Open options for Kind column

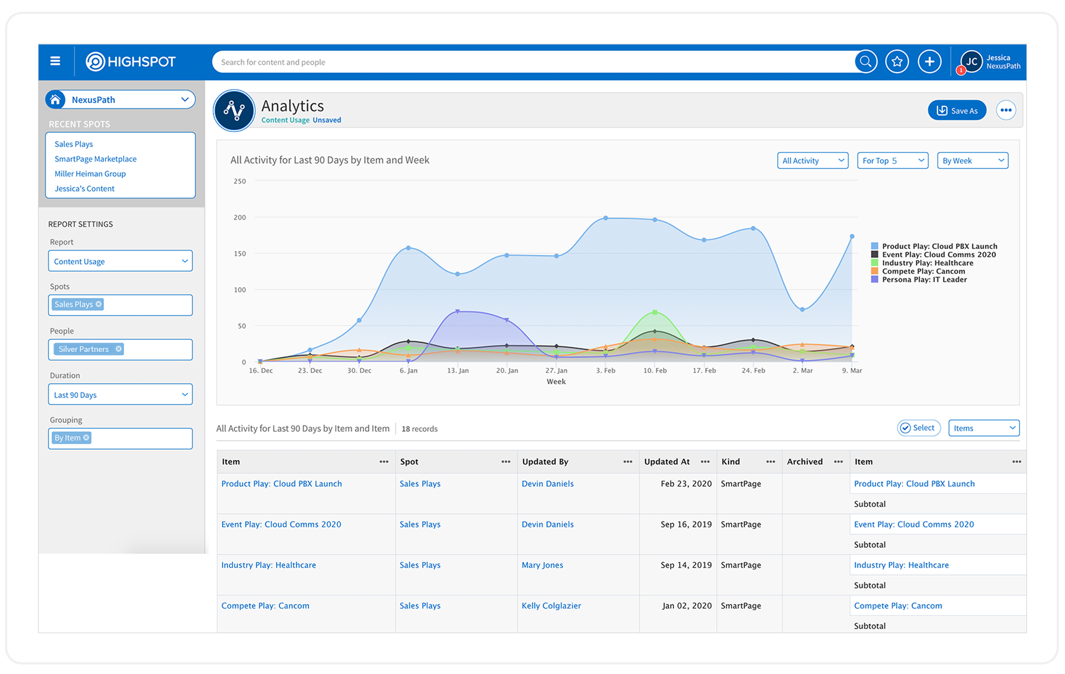pos(770,461)
